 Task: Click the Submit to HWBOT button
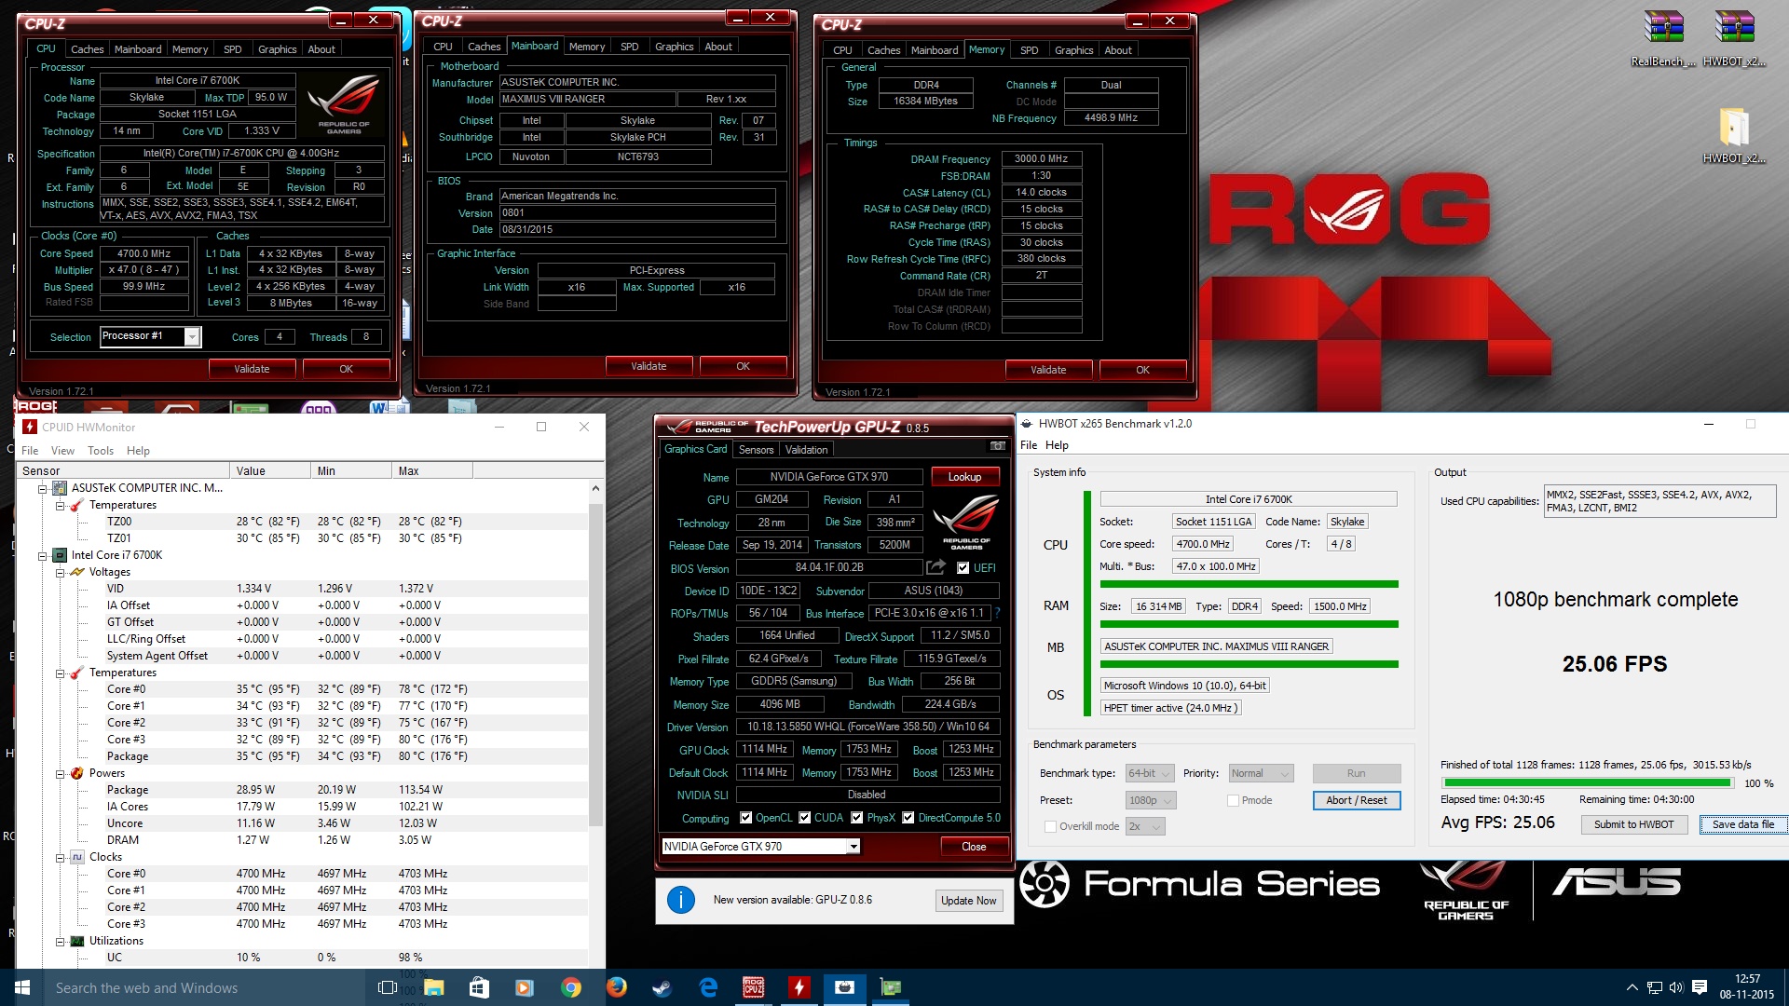tap(1633, 824)
